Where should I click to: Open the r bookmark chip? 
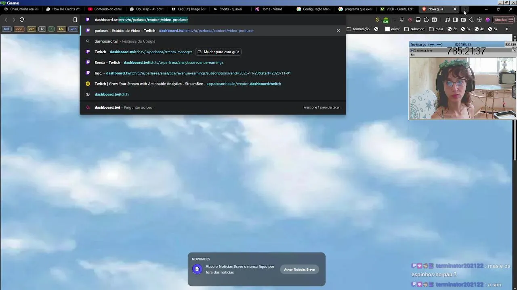[51, 29]
